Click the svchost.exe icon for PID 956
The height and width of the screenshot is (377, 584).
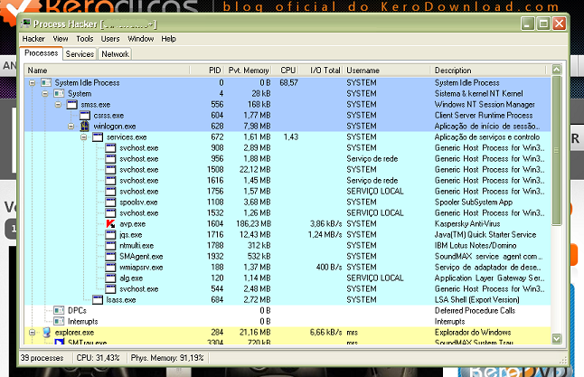click(110, 158)
